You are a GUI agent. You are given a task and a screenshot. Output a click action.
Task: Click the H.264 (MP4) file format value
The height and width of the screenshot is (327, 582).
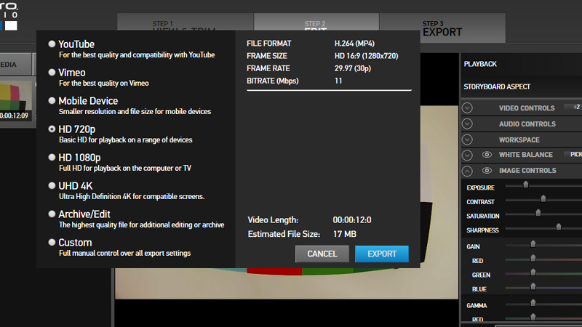[x=354, y=44]
